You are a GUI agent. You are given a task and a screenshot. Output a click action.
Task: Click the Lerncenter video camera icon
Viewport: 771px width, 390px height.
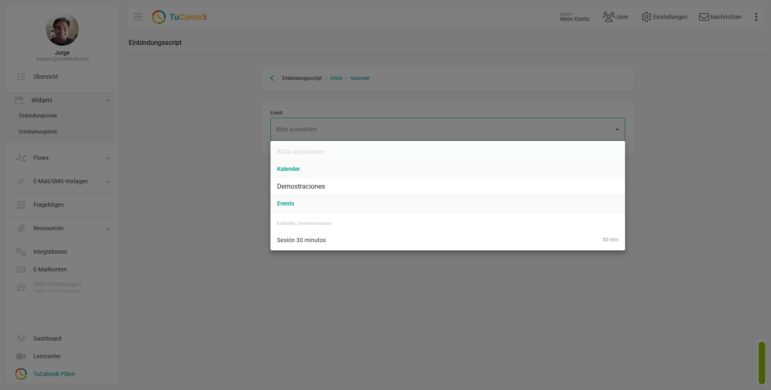[x=21, y=356]
